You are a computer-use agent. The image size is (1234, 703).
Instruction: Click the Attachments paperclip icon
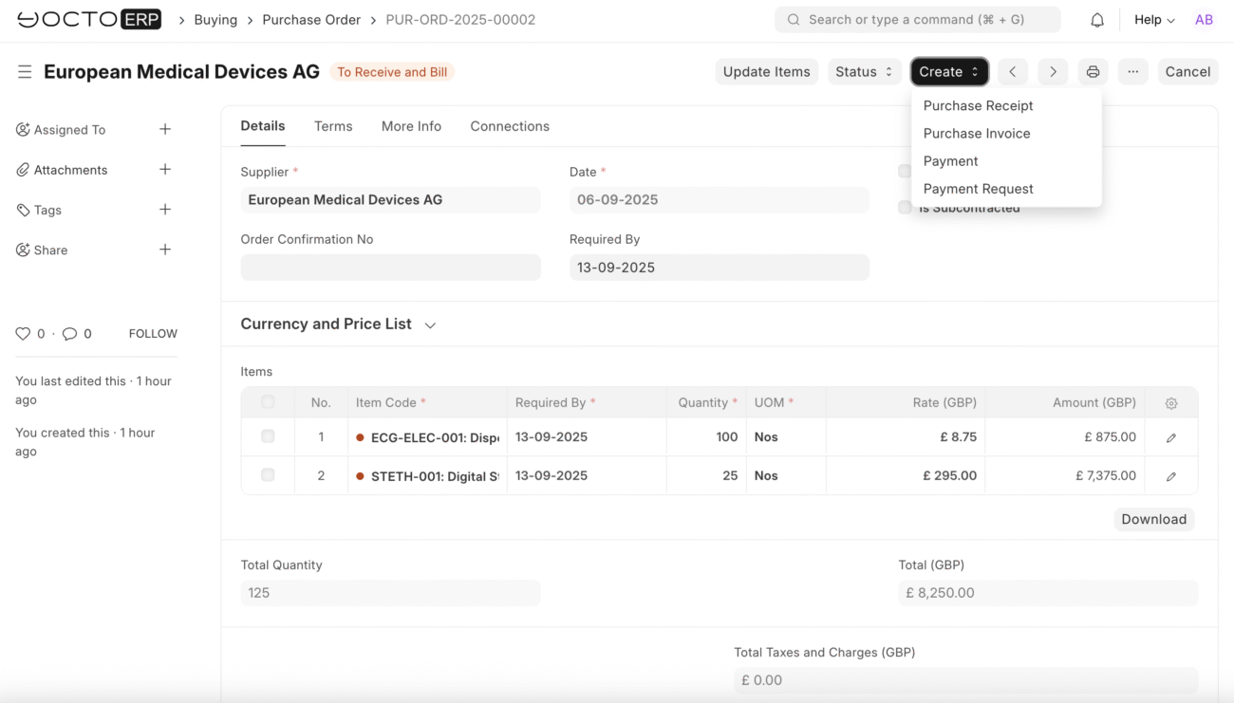point(23,170)
